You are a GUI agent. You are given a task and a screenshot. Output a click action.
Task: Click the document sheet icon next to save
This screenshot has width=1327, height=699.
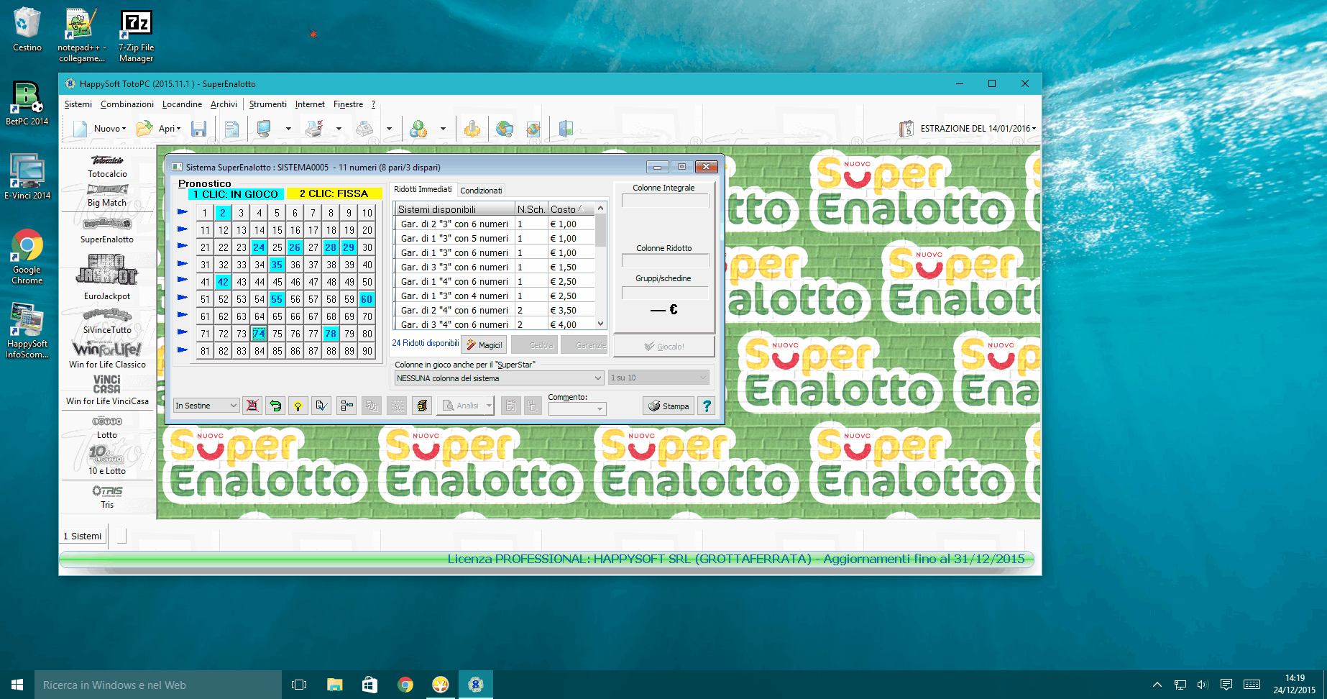pos(231,129)
